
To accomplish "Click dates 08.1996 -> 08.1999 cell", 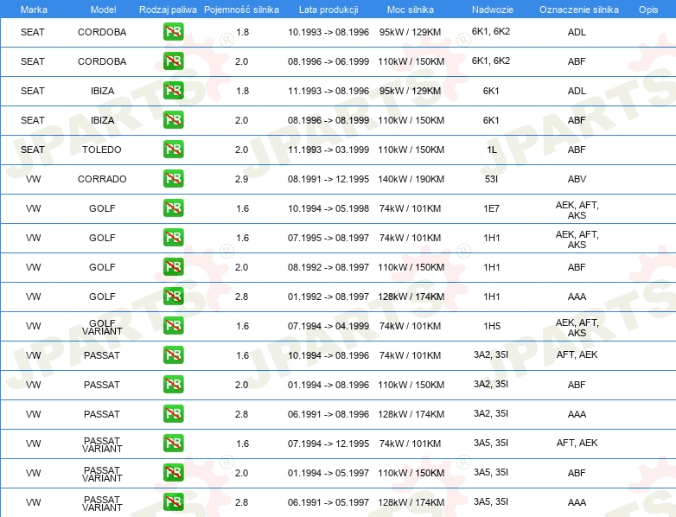I will tap(328, 120).
